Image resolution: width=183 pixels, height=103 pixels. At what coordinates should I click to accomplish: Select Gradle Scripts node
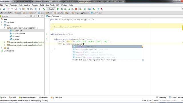tap(9, 51)
